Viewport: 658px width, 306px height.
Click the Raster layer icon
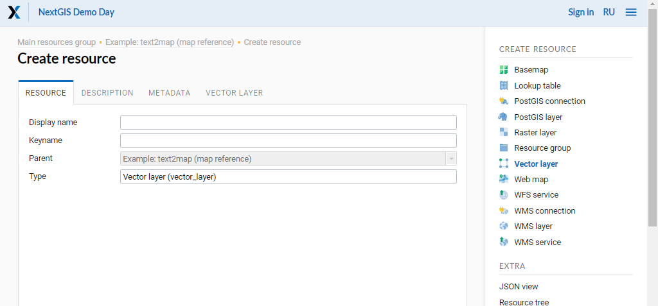click(504, 132)
